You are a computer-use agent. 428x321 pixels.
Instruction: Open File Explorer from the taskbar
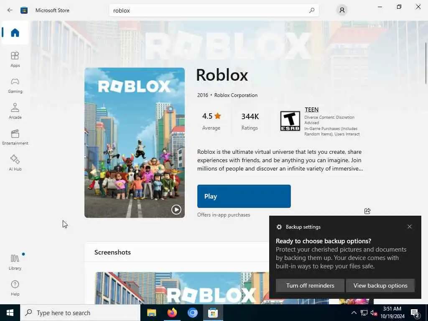tap(151, 313)
